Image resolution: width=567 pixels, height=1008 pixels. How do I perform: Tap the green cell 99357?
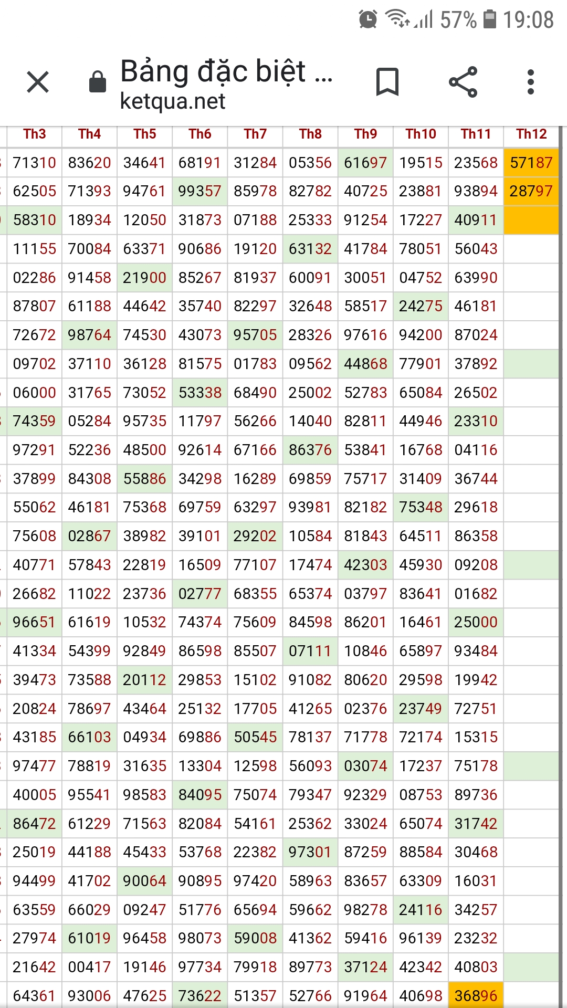pos(200,191)
